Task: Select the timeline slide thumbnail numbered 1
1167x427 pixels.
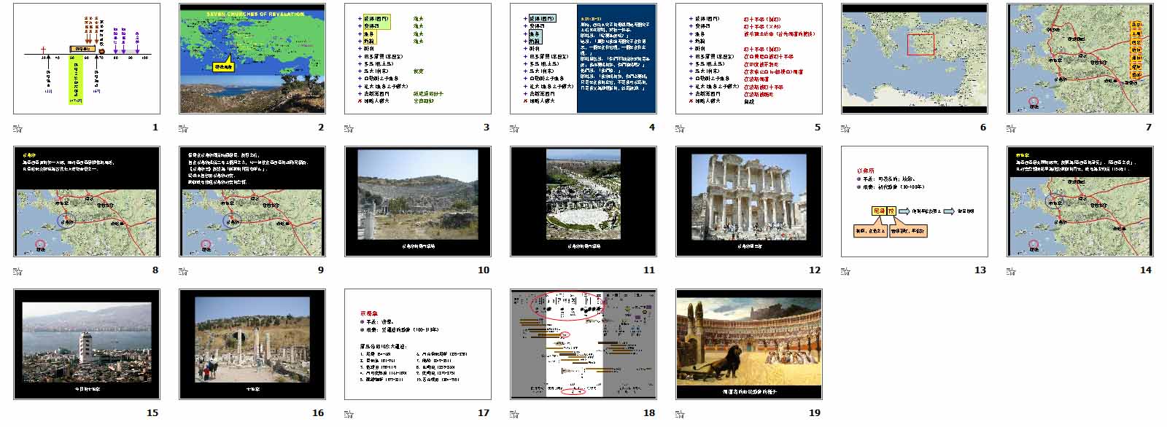Action: tap(87, 58)
